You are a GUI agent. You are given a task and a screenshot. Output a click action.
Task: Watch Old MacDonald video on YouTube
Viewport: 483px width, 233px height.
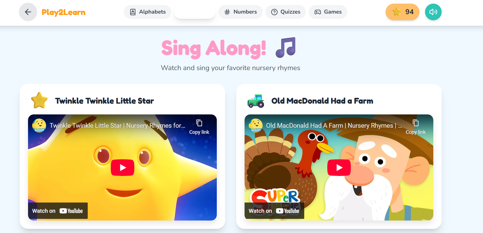(x=274, y=211)
